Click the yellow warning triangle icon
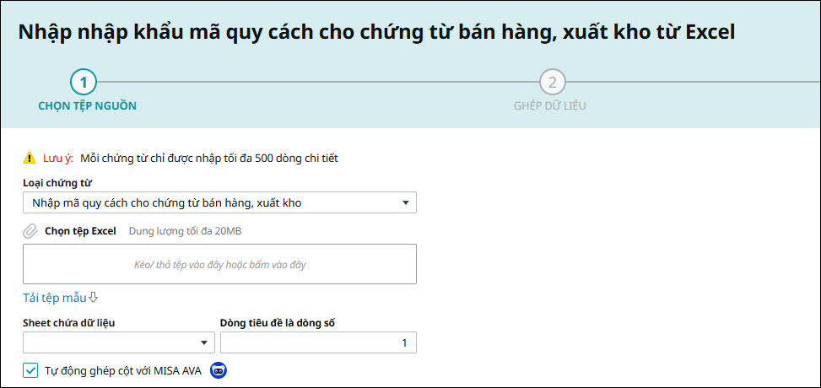The width and height of the screenshot is (821, 388). pos(30,158)
